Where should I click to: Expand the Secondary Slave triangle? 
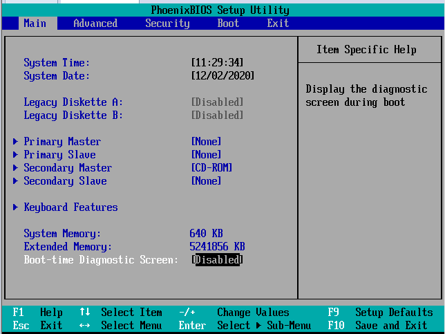[x=15, y=181]
